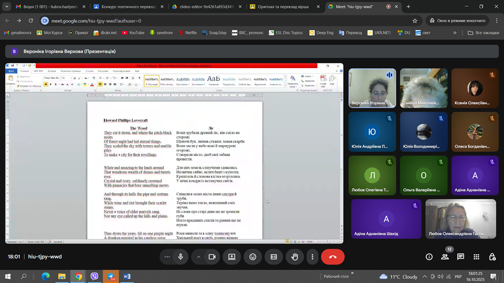
Task: Open the YouTube bookmark
Action: [x=133, y=33]
